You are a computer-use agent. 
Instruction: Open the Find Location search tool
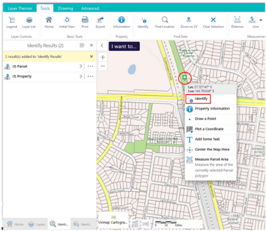(x=165, y=20)
